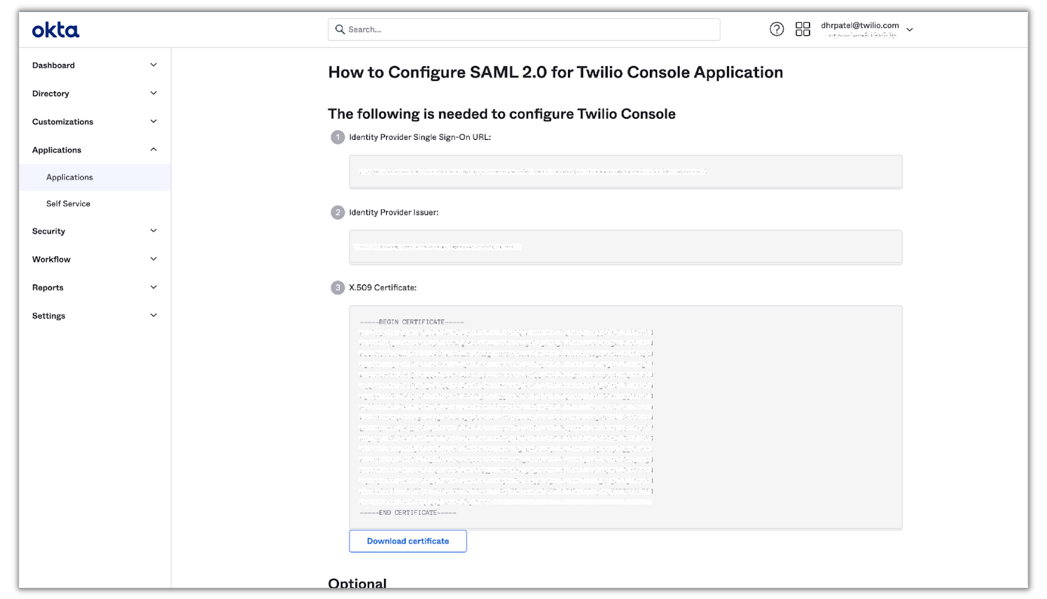
Task: Collapse the Applications menu chevron
Action: [154, 150]
